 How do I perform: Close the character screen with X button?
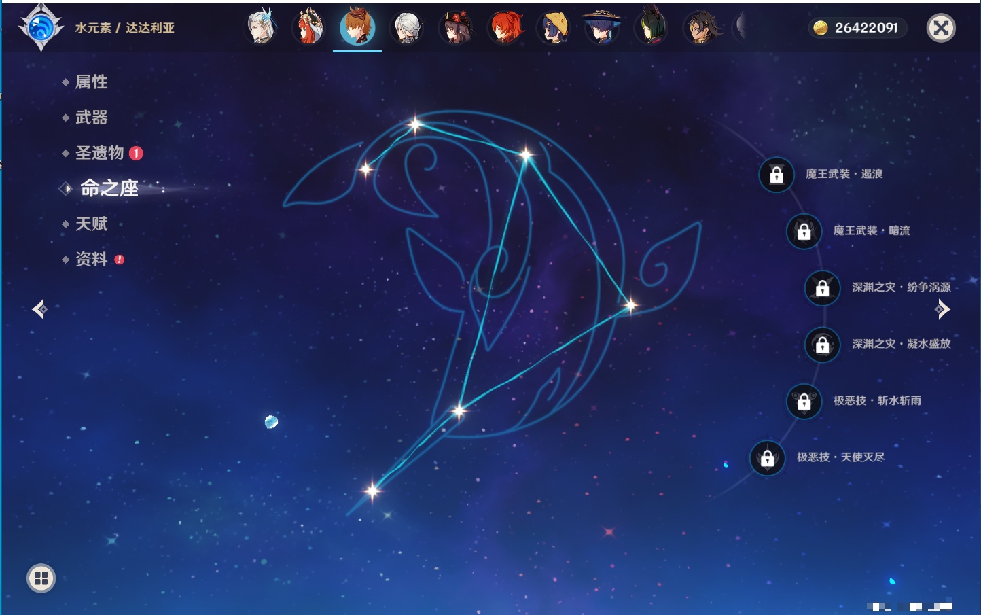[x=941, y=28]
